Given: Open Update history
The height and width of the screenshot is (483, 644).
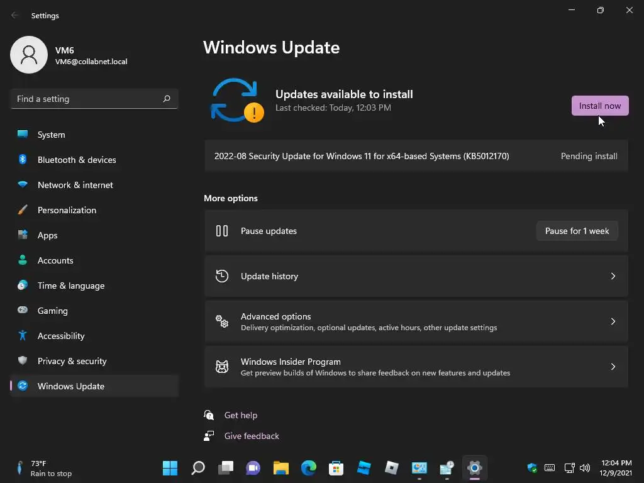Looking at the screenshot, I should coord(416,276).
